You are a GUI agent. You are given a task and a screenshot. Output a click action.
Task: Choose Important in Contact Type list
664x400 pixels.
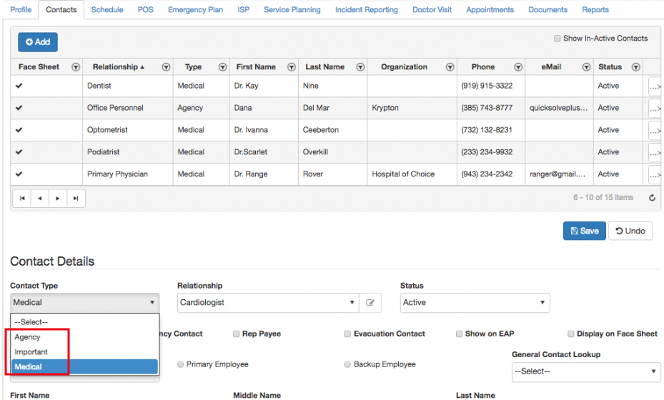coord(84,351)
